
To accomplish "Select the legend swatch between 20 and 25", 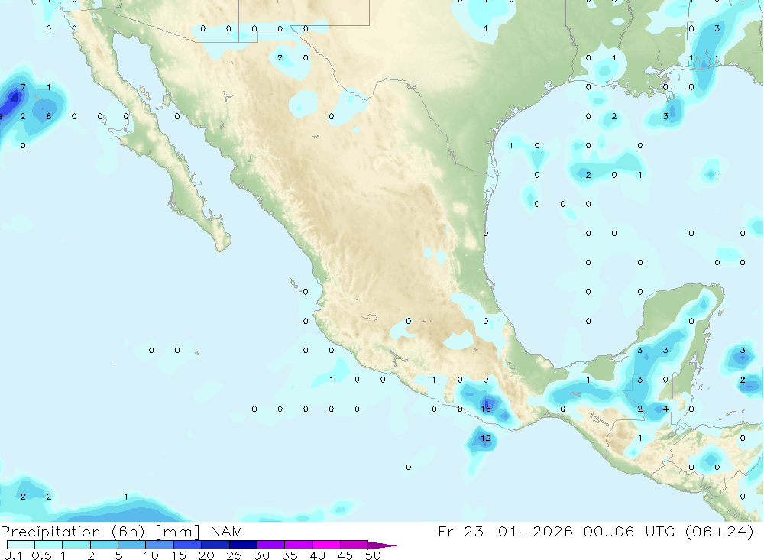I will point(215,545).
